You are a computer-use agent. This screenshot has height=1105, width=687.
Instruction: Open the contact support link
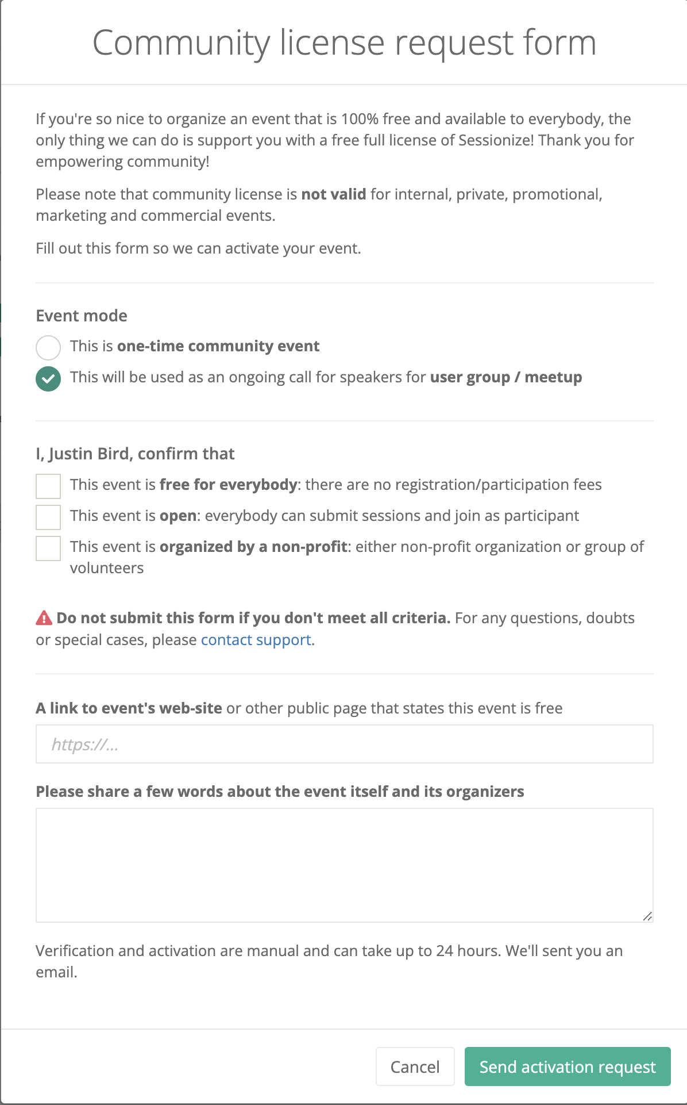(x=256, y=639)
